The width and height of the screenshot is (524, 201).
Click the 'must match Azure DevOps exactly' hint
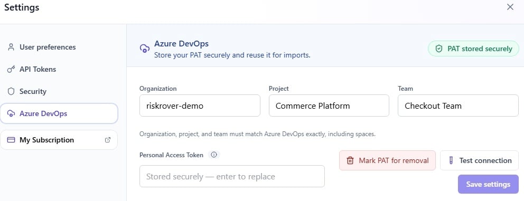[257, 134]
